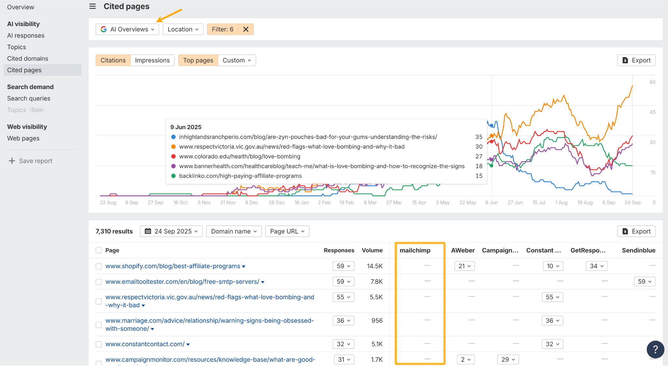
Task: Clear the Filter: 6 chip via its X icon
Action: click(x=246, y=29)
